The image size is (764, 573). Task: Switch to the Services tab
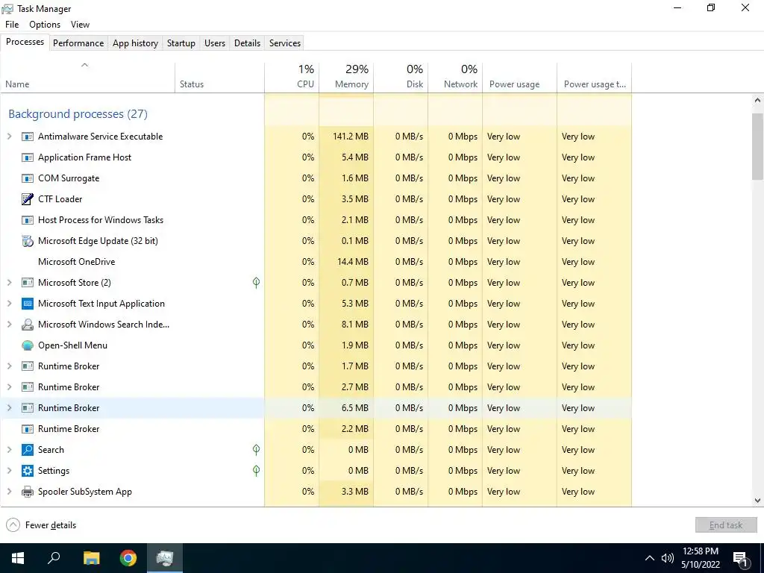285,43
